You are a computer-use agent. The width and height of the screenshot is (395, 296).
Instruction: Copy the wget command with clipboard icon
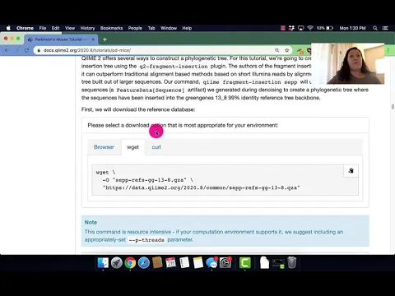pos(351,171)
